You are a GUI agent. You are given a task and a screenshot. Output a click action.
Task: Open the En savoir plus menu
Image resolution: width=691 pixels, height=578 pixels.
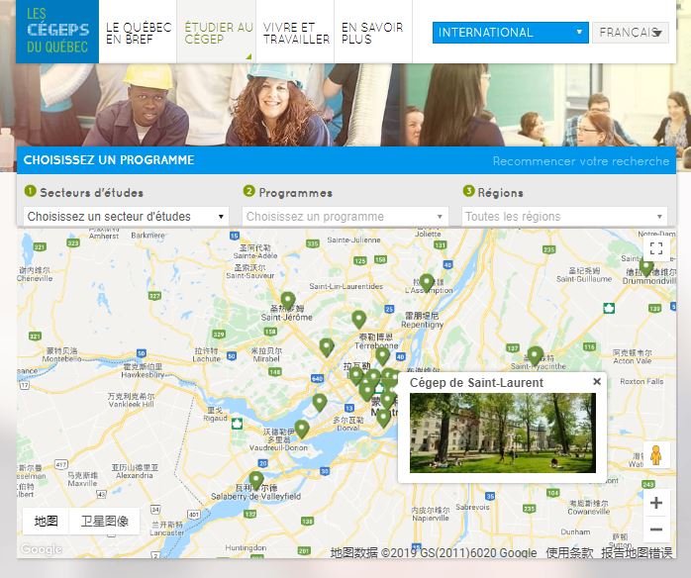(x=373, y=33)
